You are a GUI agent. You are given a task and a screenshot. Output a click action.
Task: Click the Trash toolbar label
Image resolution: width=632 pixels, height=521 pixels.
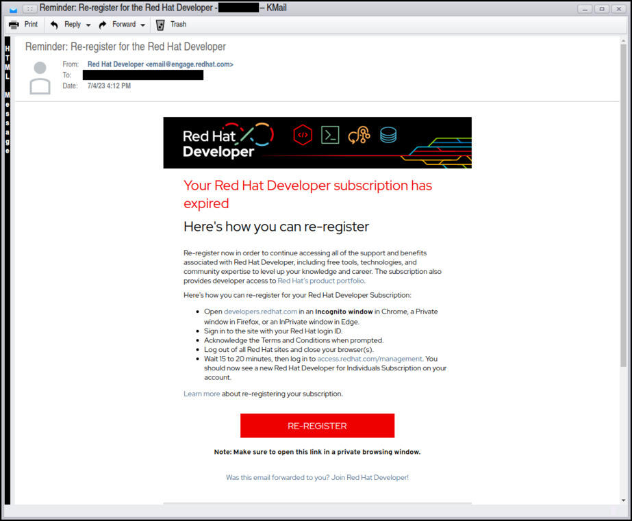(x=178, y=24)
